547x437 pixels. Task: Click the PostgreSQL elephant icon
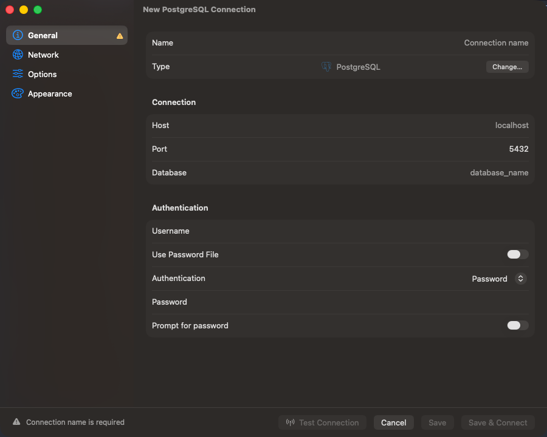[326, 67]
